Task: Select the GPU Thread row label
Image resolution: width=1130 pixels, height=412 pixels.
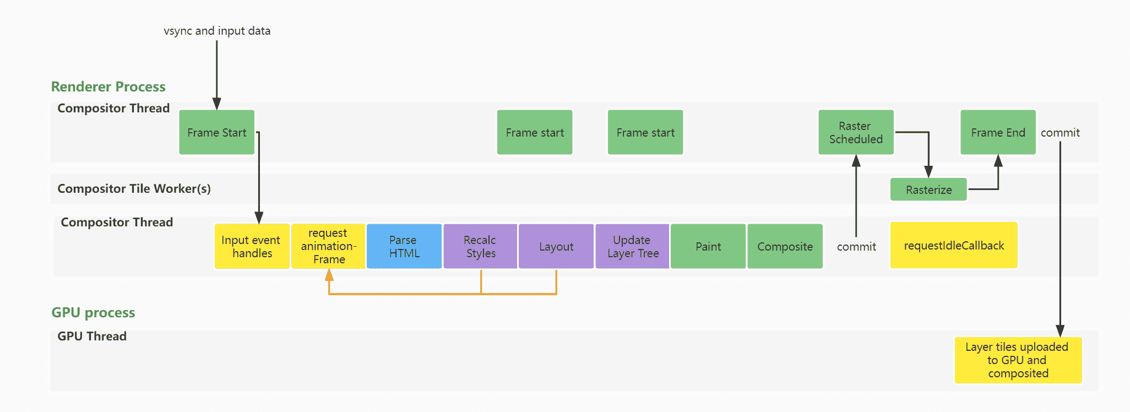Action: click(x=92, y=336)
